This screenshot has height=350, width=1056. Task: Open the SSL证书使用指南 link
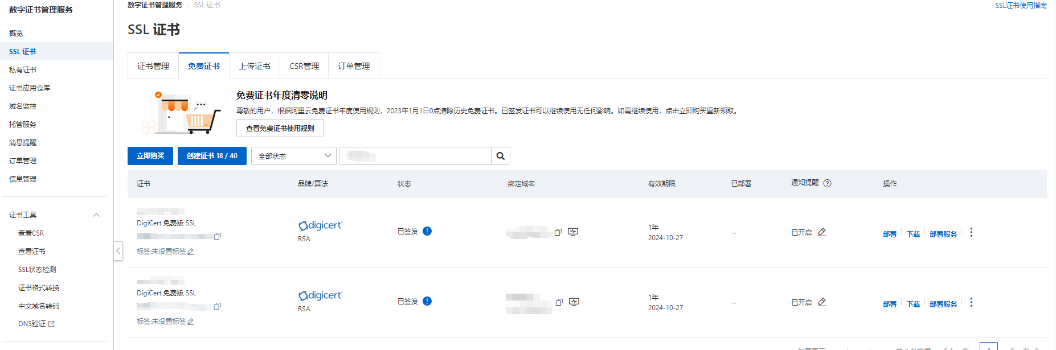[1021, 6]
